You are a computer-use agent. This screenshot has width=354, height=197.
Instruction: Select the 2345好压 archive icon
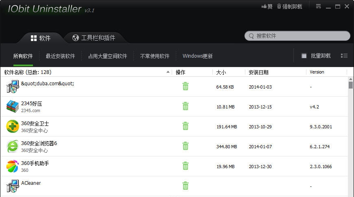coord(13,106)
